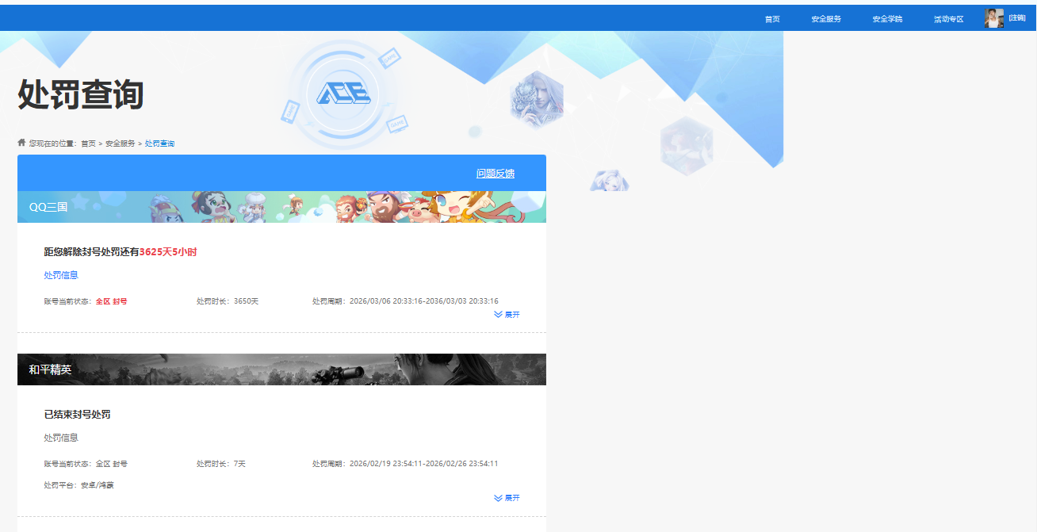
Task: Open the 首页 menu item
Action: click(x=771, y=18)
